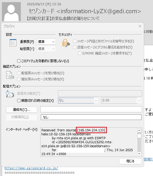The image size is (153, 176).
Task: Click the contacts text field beside 連絡先
Action: tap(91, 109)
